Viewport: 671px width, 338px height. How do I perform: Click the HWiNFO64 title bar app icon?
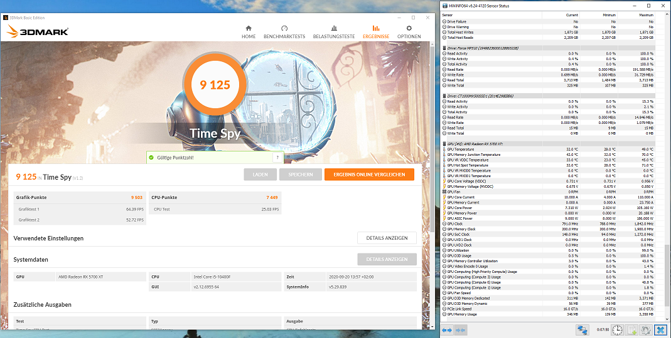pos(445,6)
